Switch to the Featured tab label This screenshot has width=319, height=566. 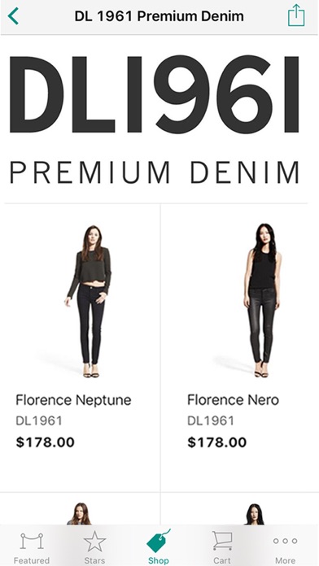pyautogui.click(x=32, y=560)
